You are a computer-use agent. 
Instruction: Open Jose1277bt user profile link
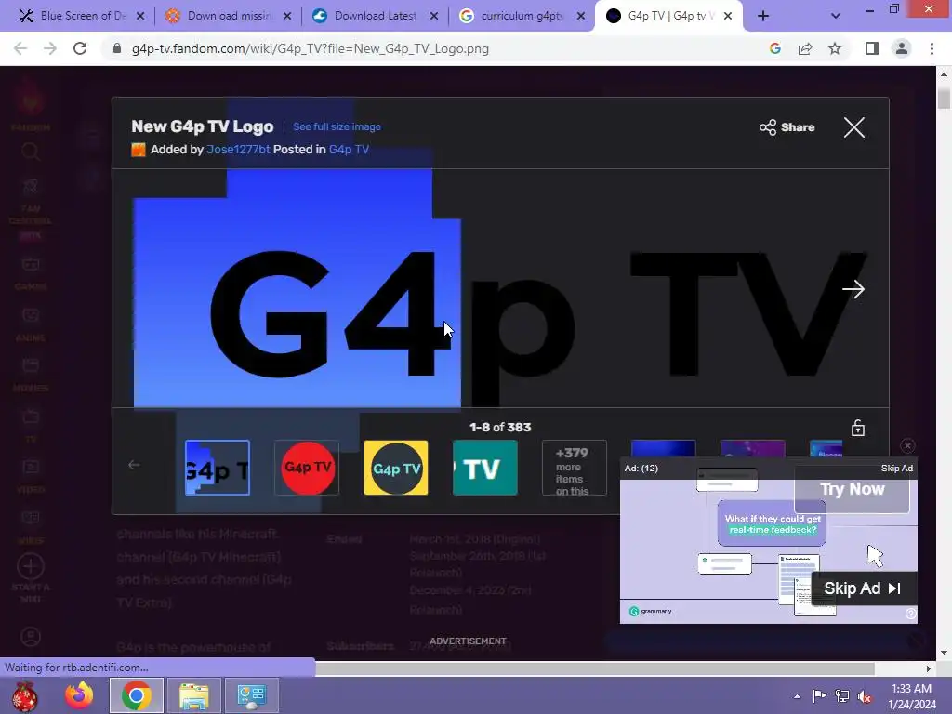click(238, 150)
